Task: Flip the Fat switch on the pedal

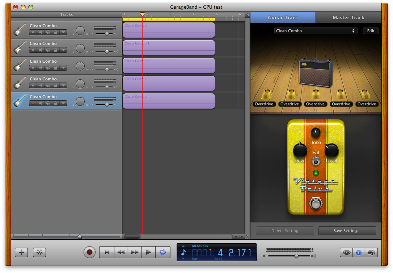Action: coord(316,161)
